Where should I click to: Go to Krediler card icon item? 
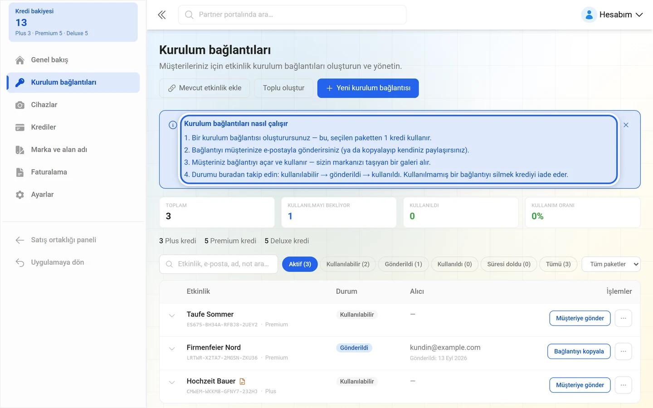[x=73, y=127]
